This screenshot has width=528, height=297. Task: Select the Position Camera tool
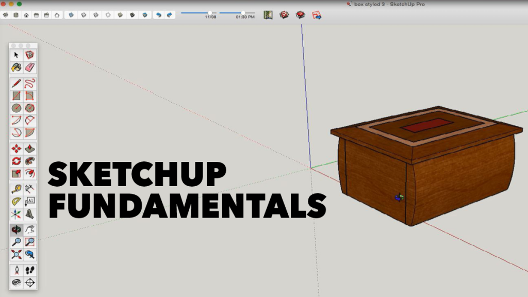click(x=16, y=270)
